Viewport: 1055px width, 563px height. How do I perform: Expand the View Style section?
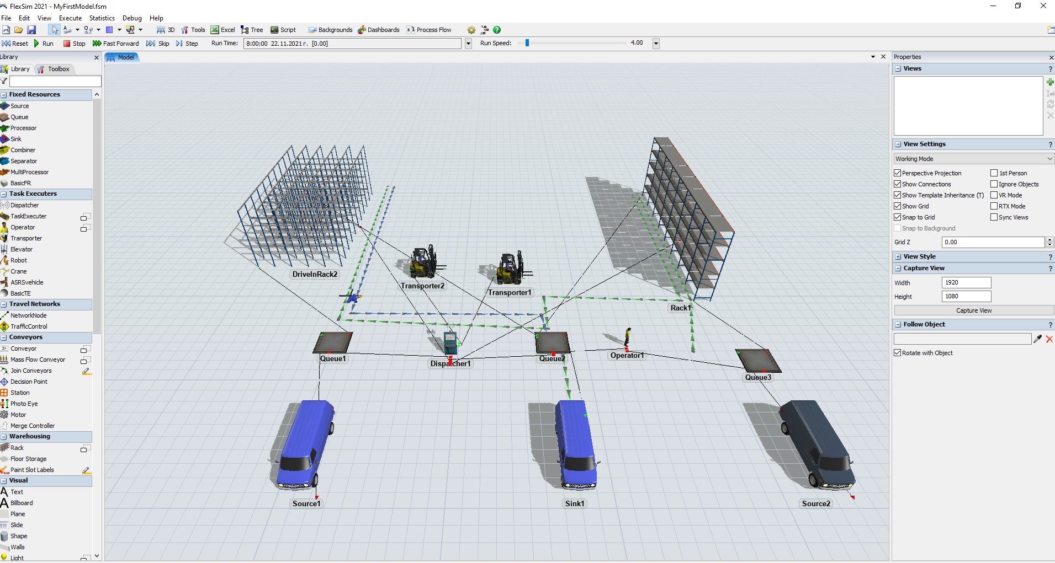pyautogui.click(x=898, y=256)
